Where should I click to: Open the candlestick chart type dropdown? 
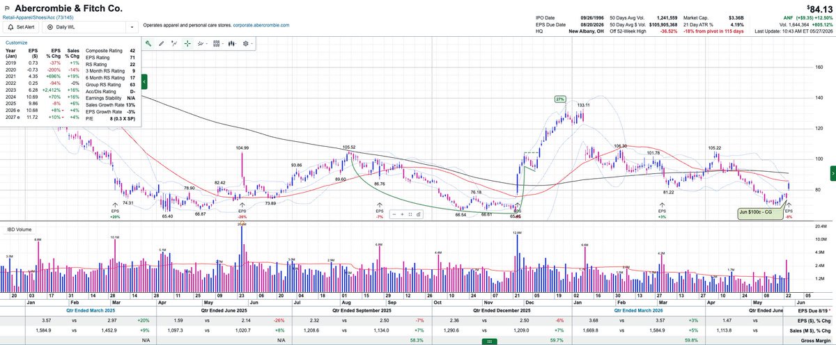233,42
